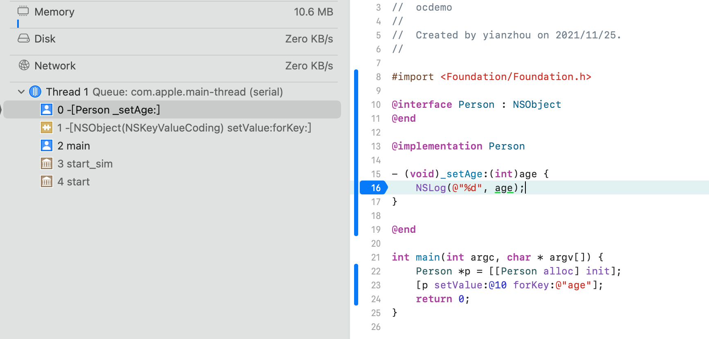Click the main function name on line 21
The width and height of the screenshot is (709, 339).
click(x=428, y=257)
